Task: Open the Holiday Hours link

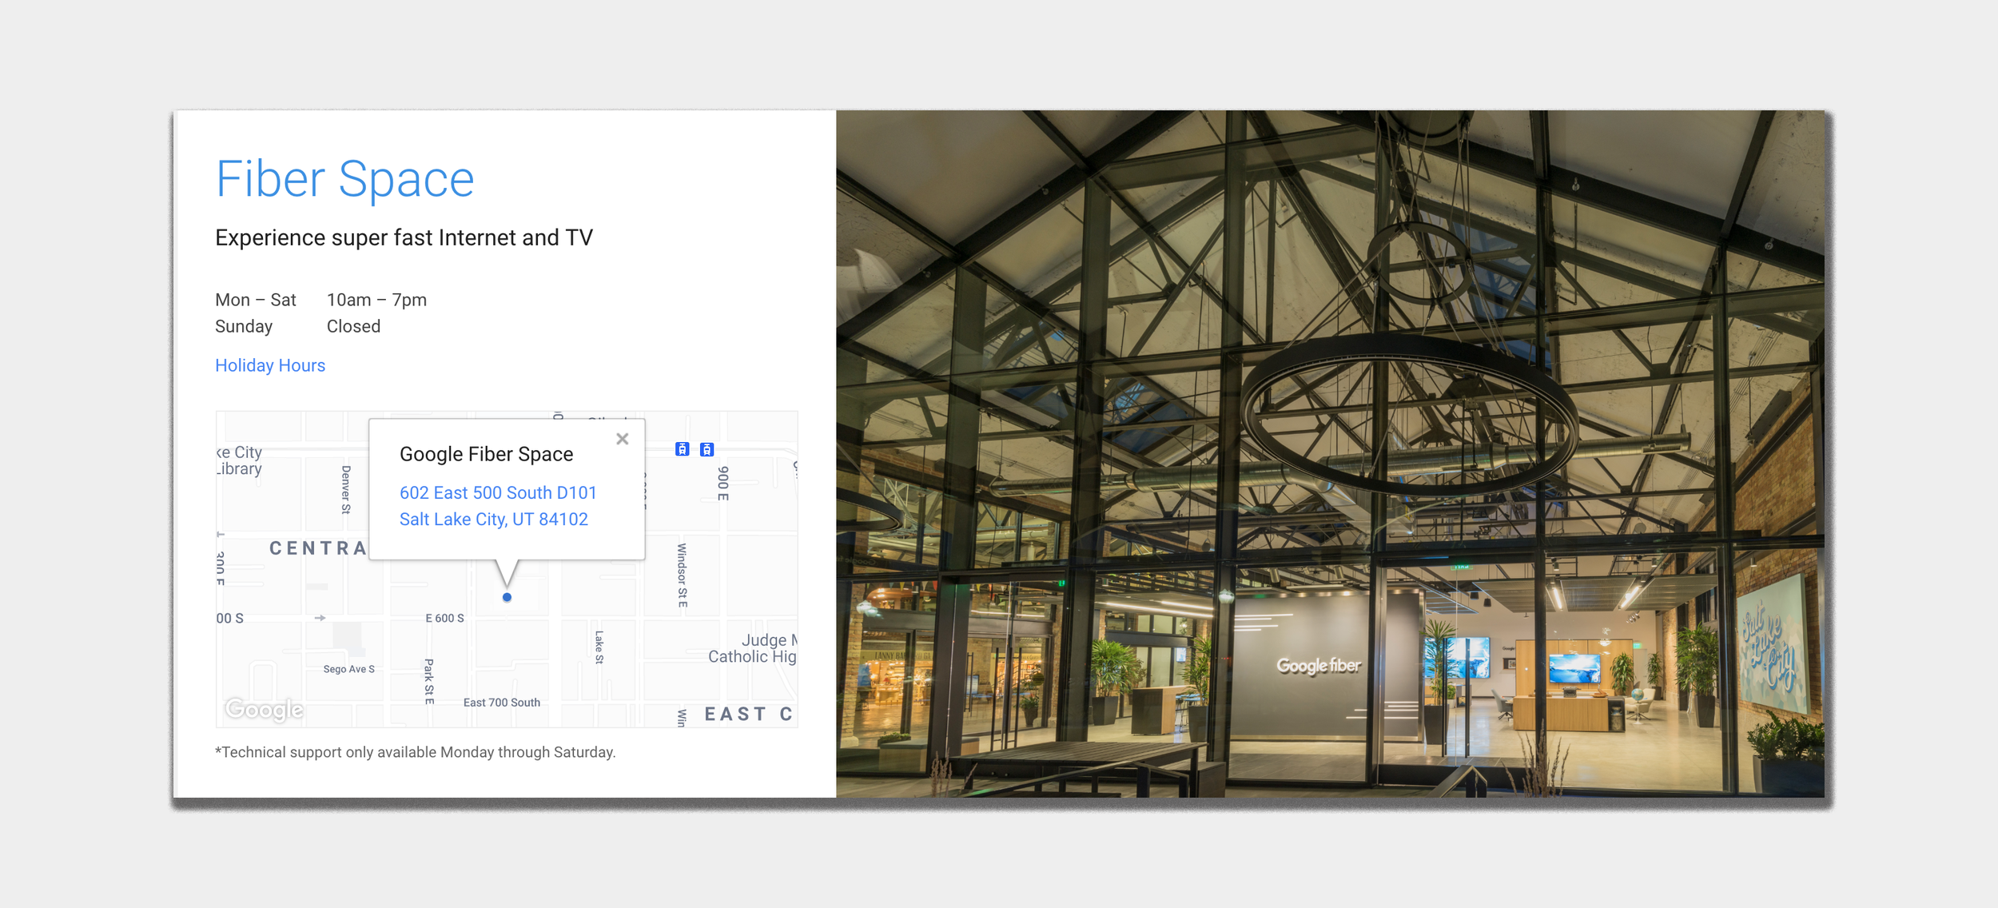Action: point(270,365)
